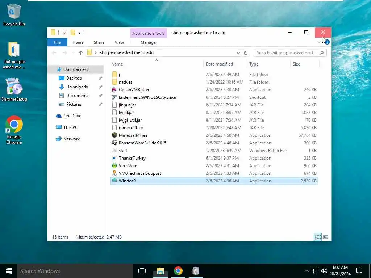Open the Manage ribbon tab
This screenshot has width=371, height=278.
click(x=148, y=42)
